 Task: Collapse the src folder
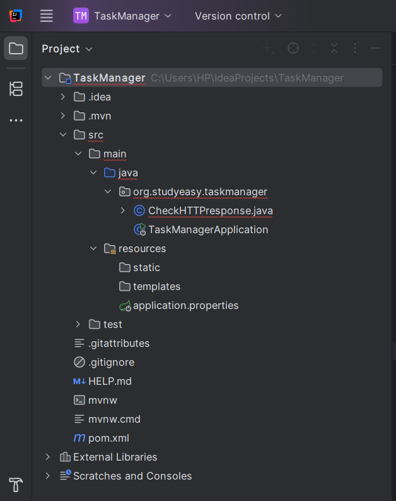tap(63, 135)
